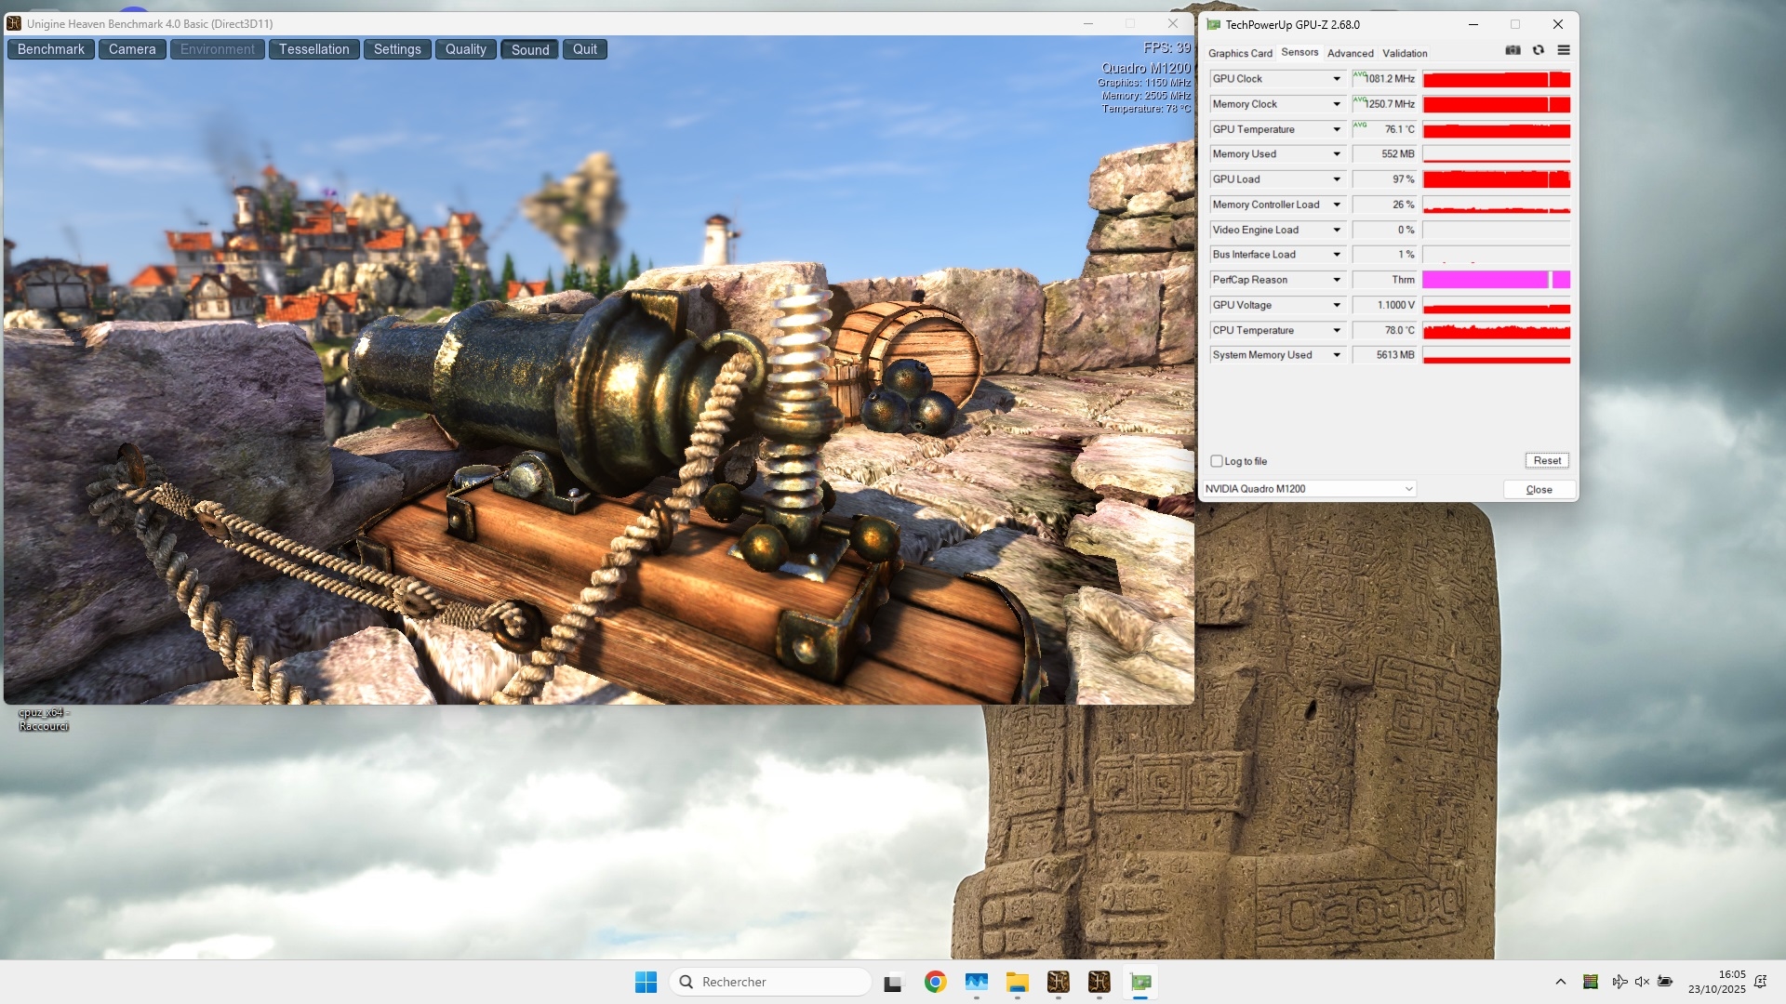
Task: Show hidden system tray icons
Action: point(1561,982)
